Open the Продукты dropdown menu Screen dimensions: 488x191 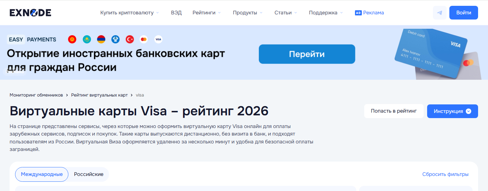248,13
